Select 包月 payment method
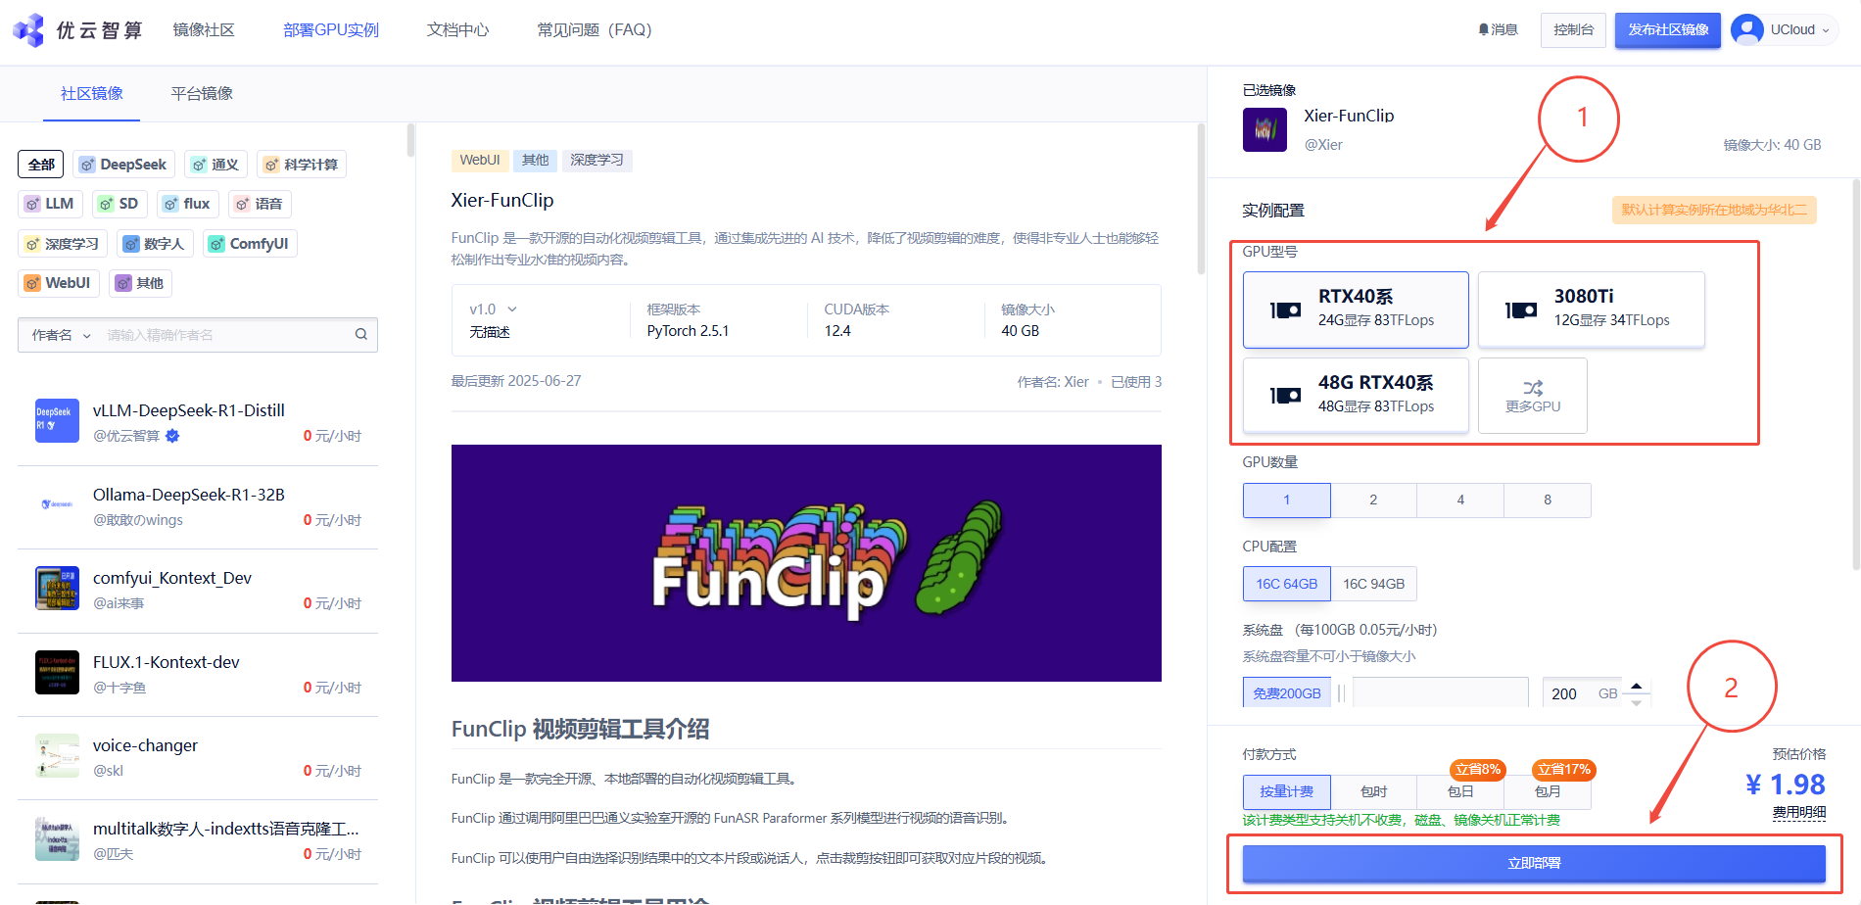1861x905 pixels. click(1548, 791)
